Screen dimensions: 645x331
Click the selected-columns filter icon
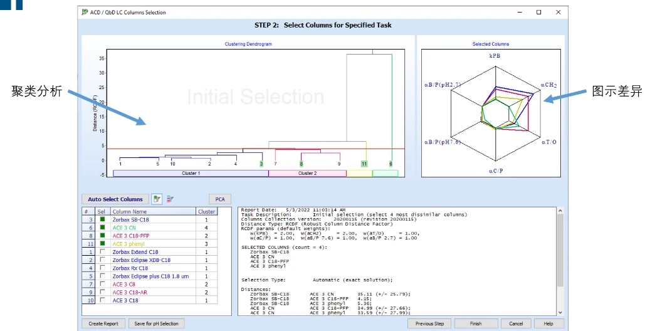(x=157, y=199)
